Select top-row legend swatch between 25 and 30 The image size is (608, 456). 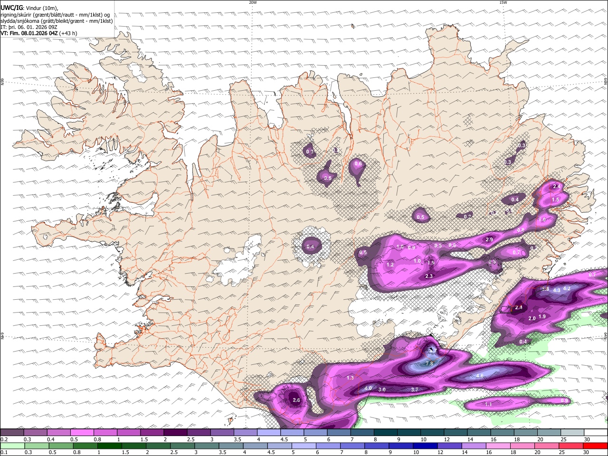click(572, 432)
